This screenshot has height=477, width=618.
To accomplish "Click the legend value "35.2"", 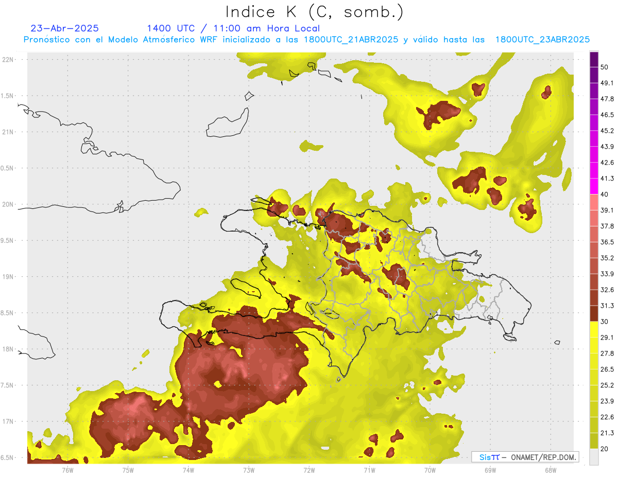I will coord(607,258).
